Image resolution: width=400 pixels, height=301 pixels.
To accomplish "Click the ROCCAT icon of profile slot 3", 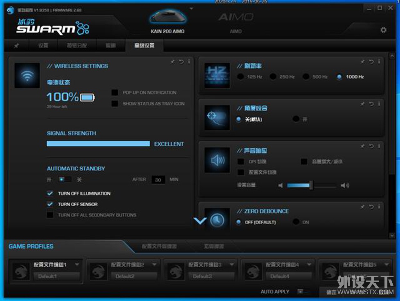I will click(175, 271).
